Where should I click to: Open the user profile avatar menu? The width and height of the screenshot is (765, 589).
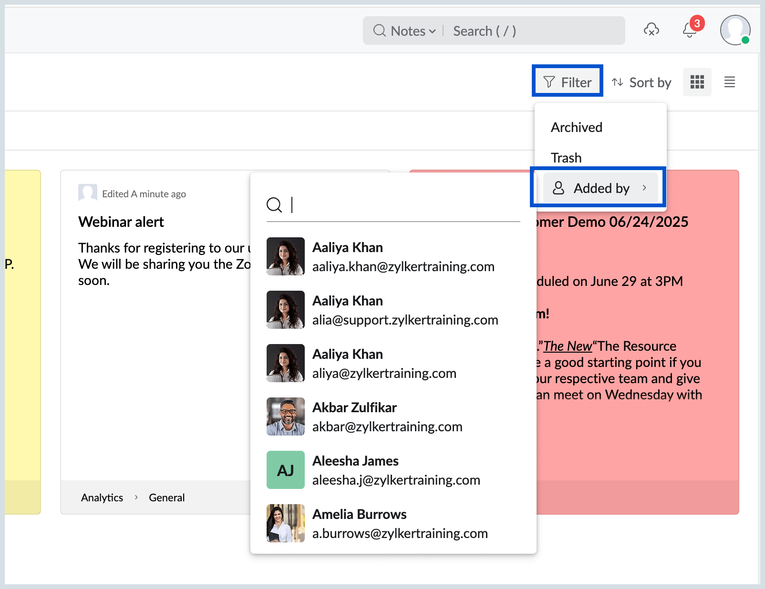735,30
